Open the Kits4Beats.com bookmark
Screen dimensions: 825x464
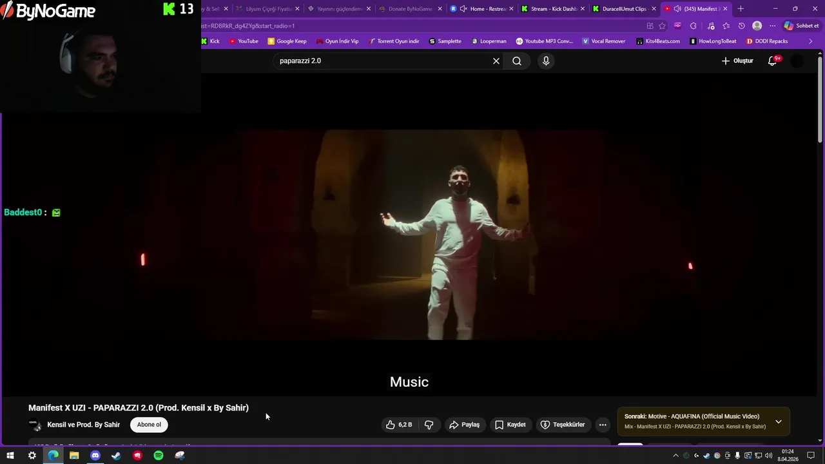click(x=658, y=41)
